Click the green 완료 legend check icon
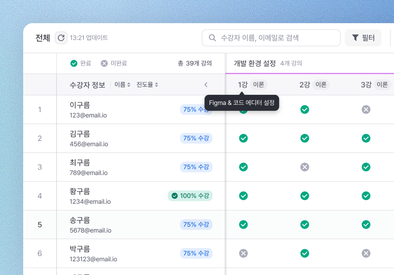Viewport: 394px width, 275px height. click(74, 64)
